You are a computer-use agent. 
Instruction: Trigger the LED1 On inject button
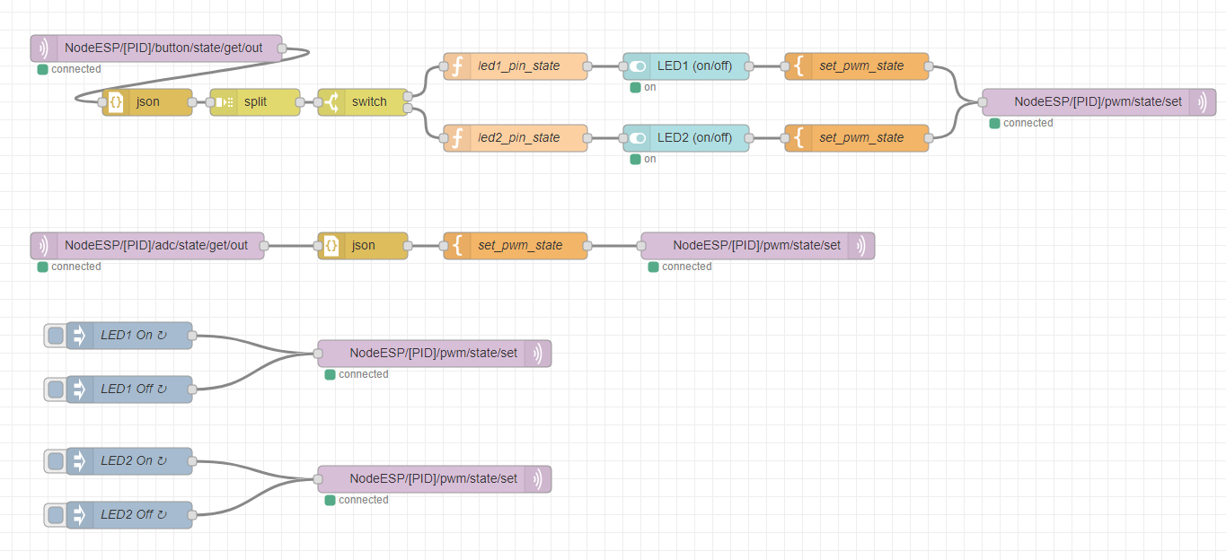56,336
